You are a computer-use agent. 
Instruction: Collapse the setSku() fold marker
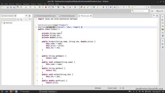[37, 74]
